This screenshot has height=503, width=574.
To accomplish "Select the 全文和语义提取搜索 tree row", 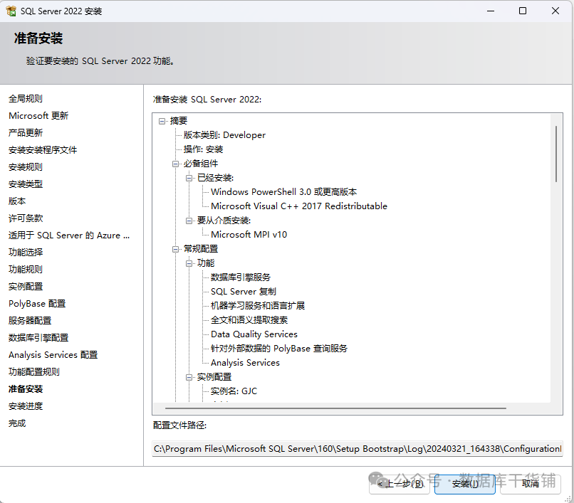I will (249, 320).
